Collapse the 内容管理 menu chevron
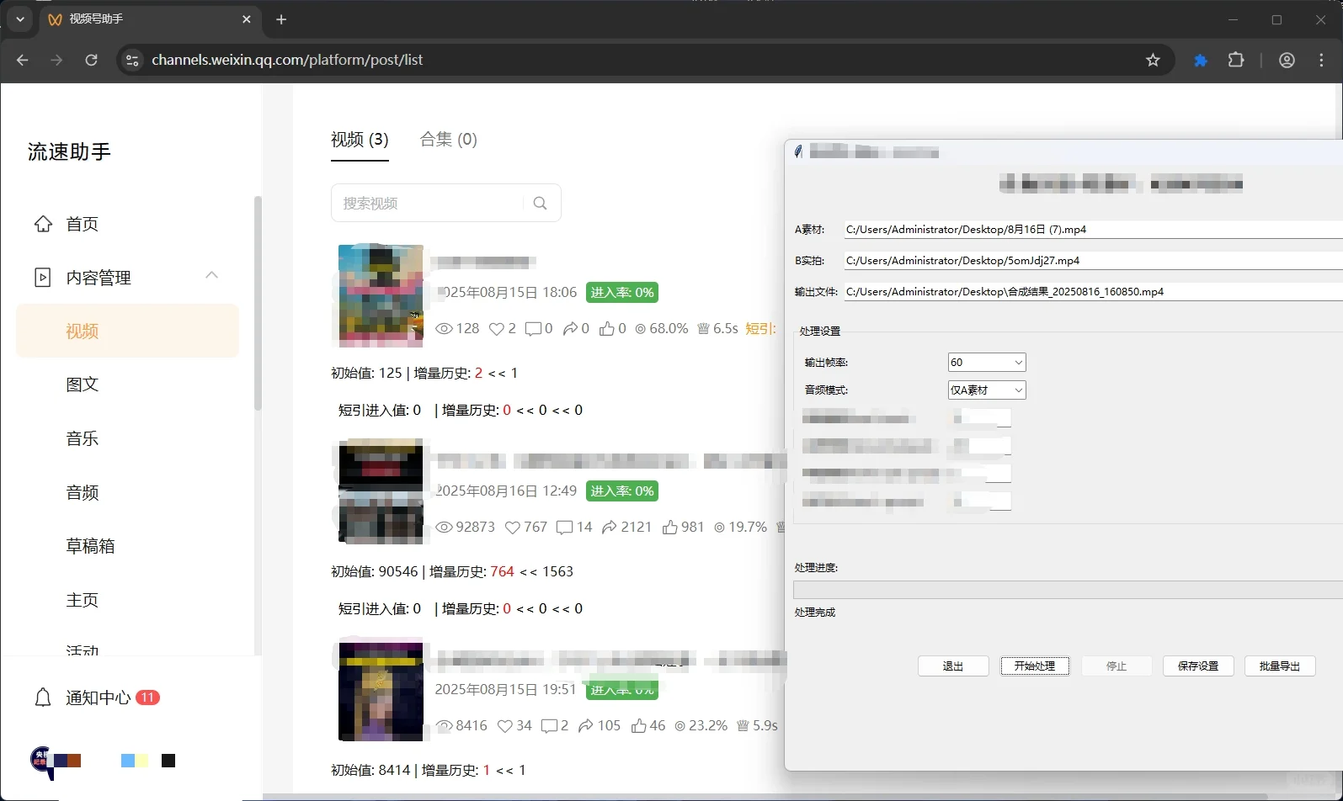 pos(211,275)
